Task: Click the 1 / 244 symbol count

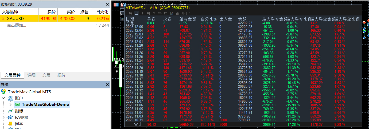Action: pyautogui.click(x=102, y=25)
